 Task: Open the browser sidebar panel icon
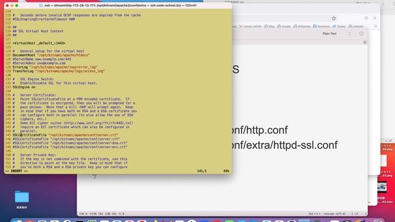point(366,18)
